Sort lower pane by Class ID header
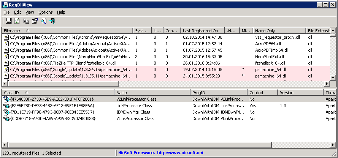The image size is (338, 158). (13, 93)
